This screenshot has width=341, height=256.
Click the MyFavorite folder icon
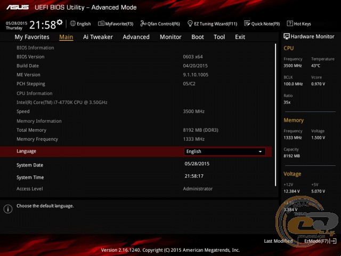coord(101,23)
